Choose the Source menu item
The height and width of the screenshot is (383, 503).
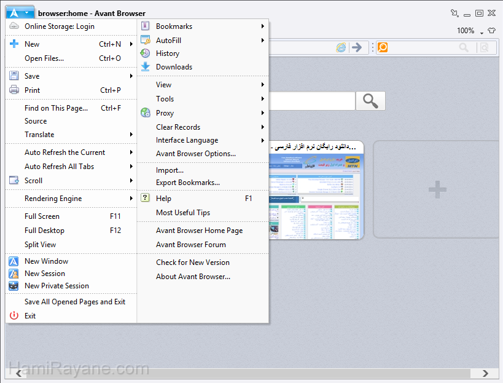(x=71, y=121)
